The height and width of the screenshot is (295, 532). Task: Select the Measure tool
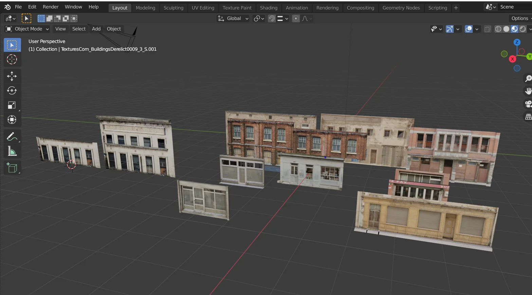[12, 151]
